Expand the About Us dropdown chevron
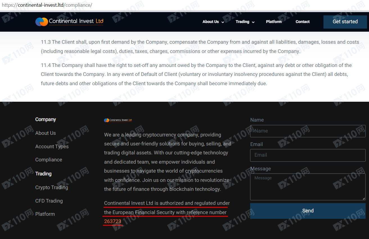The height and width of the screenshot is (239, 369). point(223,22)
